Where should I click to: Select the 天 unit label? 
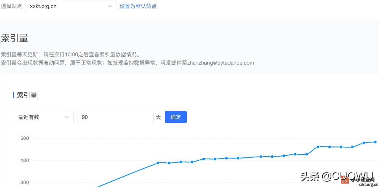(158, 117)
